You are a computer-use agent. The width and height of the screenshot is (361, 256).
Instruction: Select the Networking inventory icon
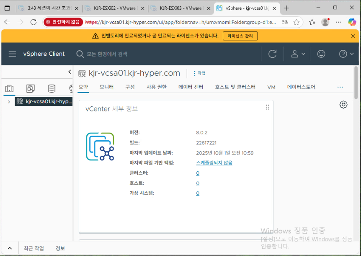click(71, 88)
